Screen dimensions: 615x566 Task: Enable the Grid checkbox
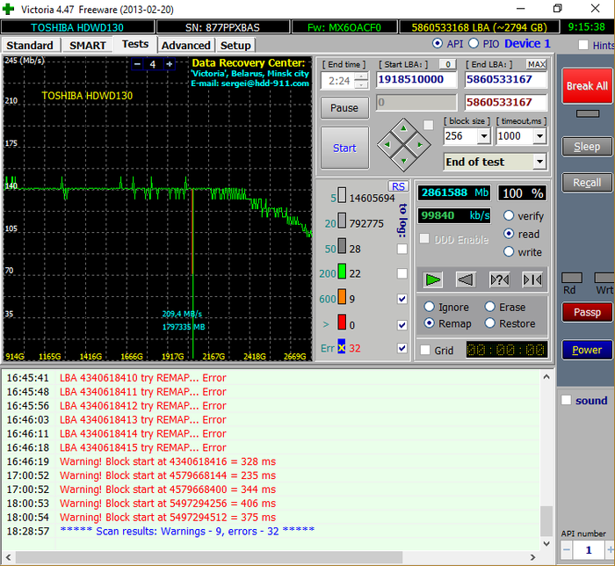pos(425,350)
